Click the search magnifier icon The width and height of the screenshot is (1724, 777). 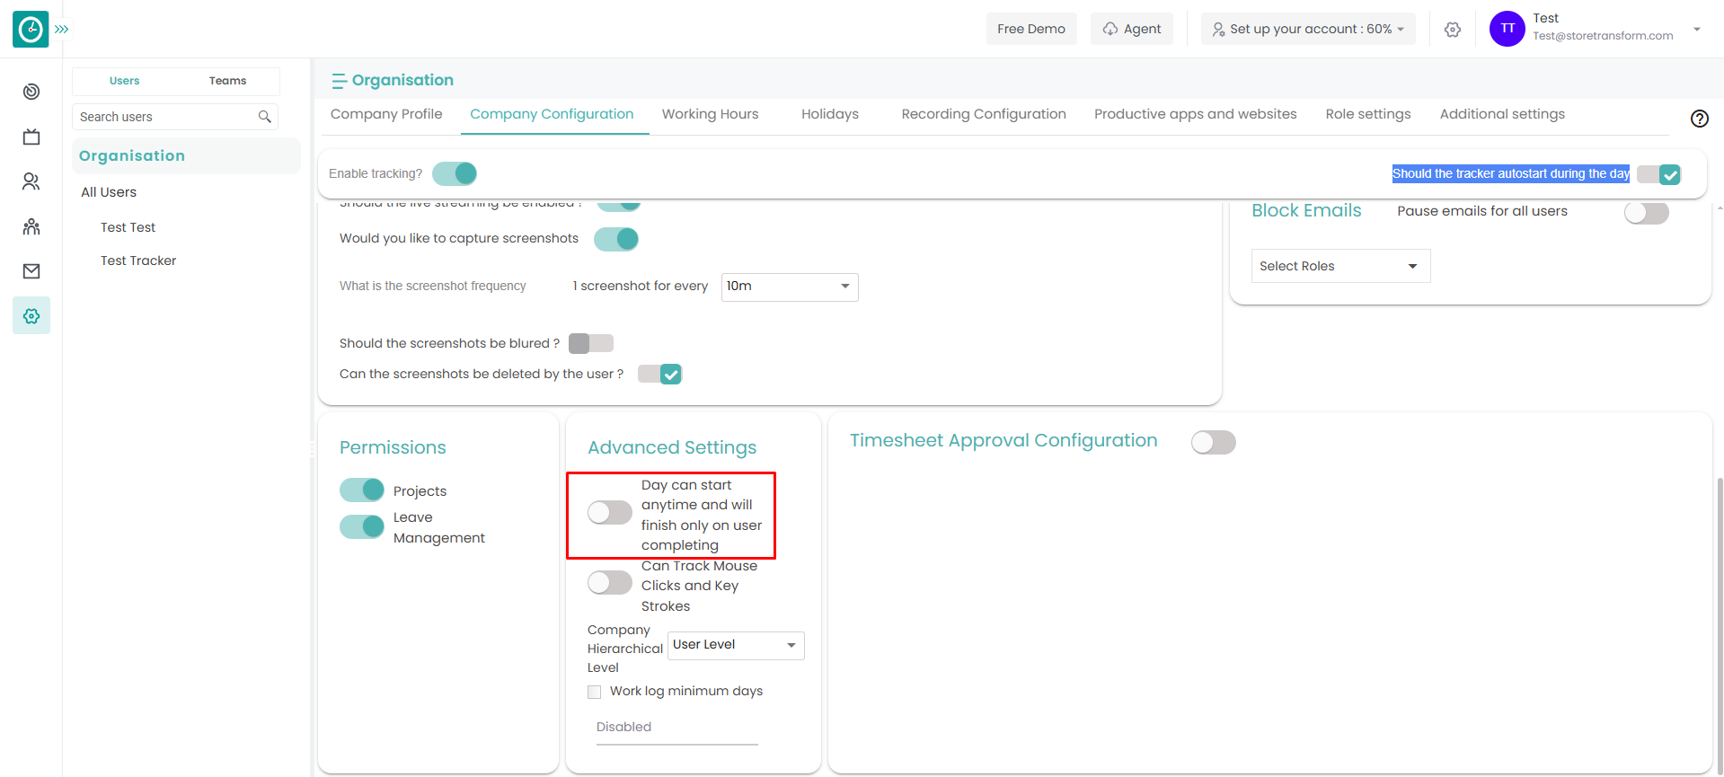(264, 117)
